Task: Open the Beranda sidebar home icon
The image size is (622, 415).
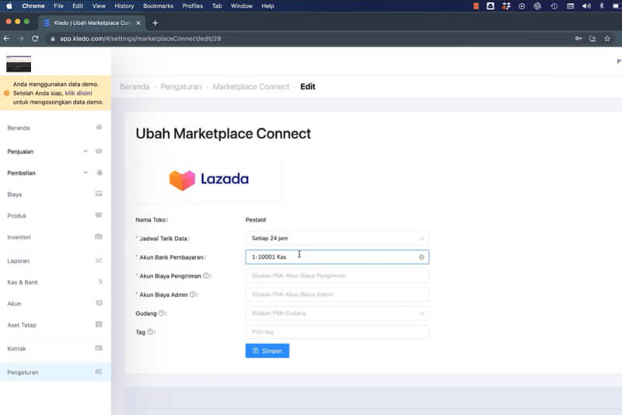Action: [99, 127]
